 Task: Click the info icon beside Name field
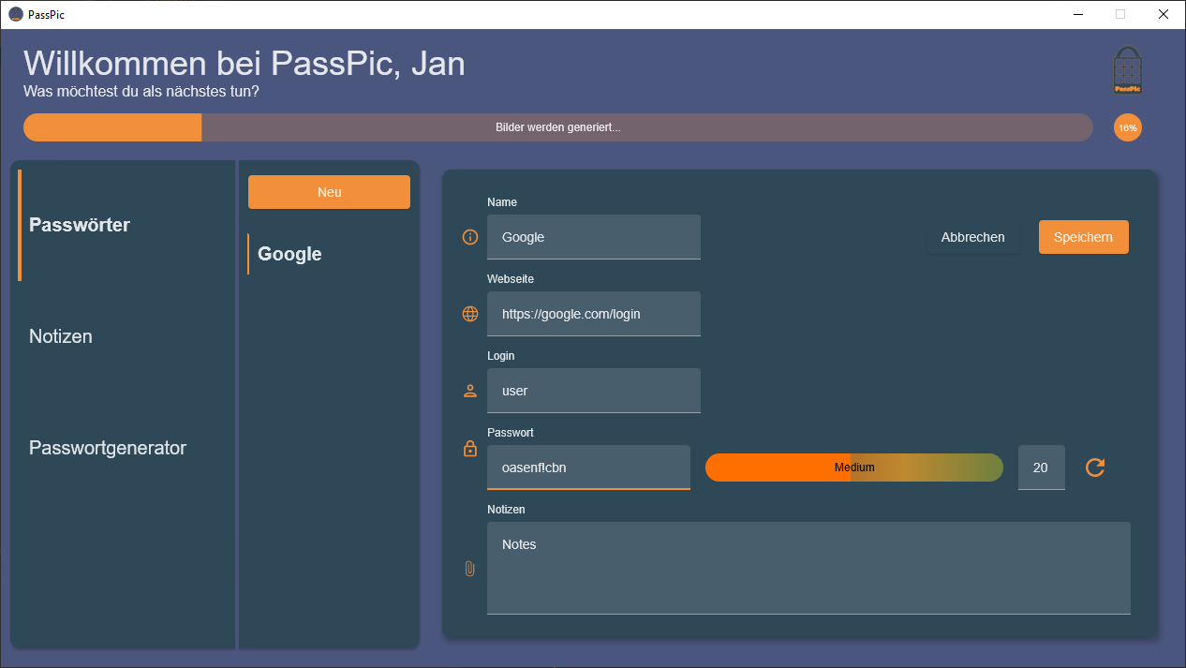pos(470,237)
